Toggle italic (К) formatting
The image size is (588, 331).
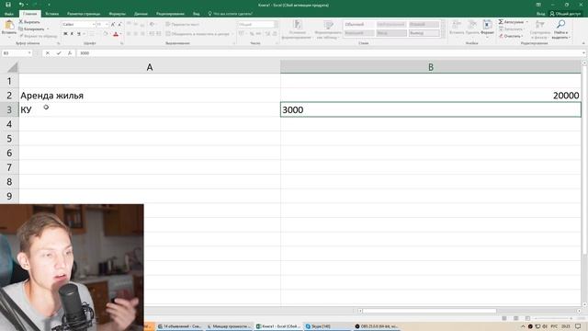[72, 34]
